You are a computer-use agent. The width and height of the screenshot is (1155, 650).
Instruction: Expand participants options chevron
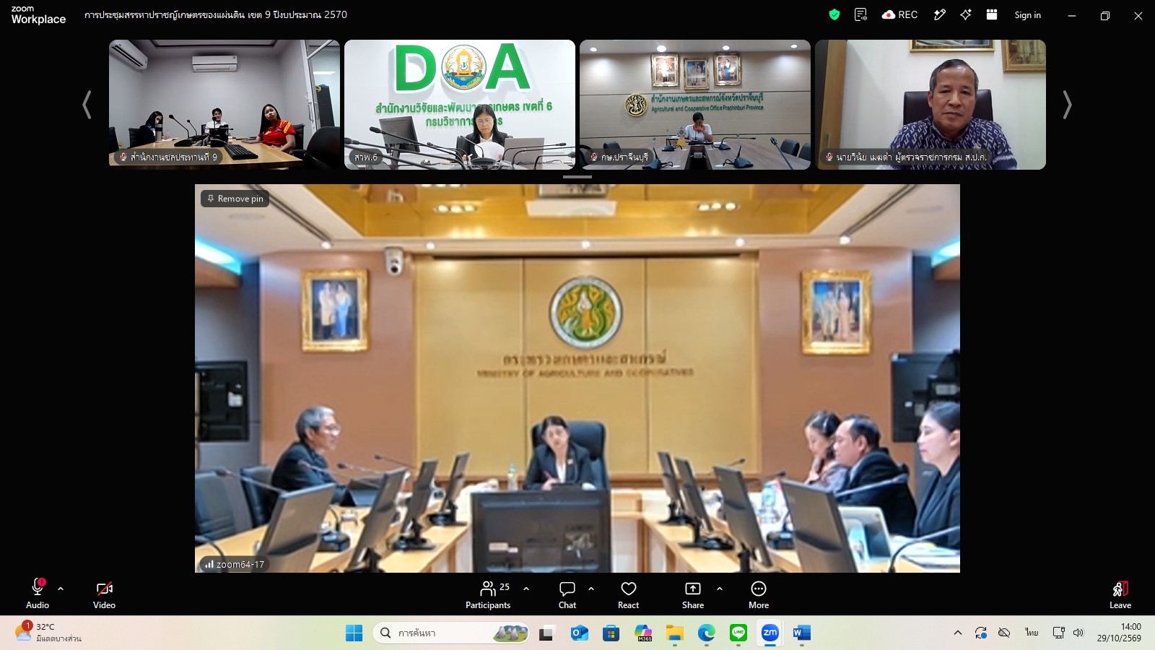526,589
